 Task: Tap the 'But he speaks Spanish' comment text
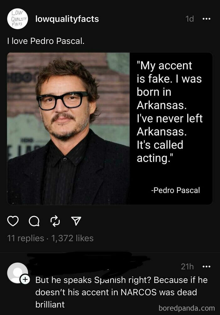(121, 292)
